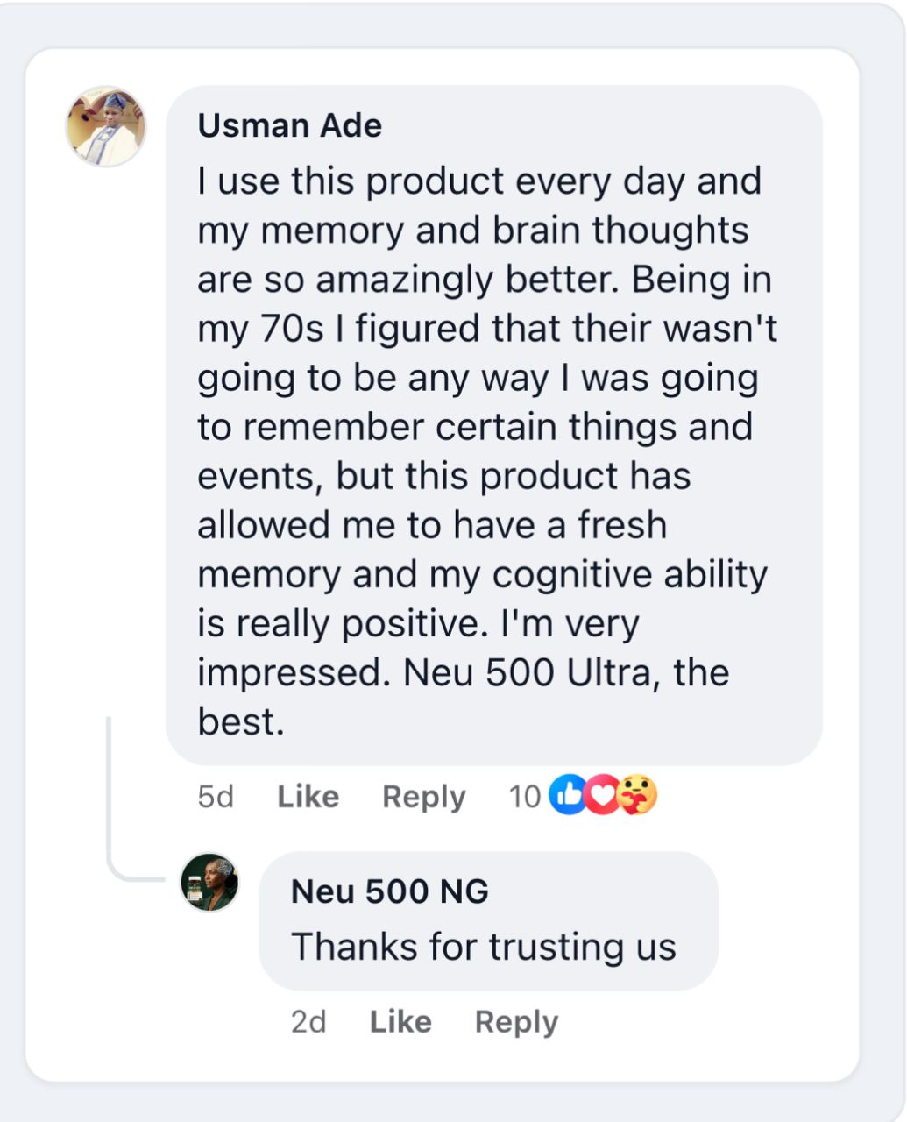Click the red heart reaction icon
The width and height of the screenshot is (907, 1122).
coord(601,795)
